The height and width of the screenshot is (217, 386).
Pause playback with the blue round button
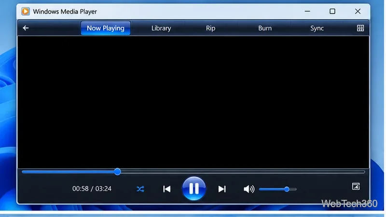pyautogui.click(x=194, y=189)
